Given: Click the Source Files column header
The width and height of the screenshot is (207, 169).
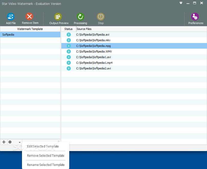Looking at the screenshot, I should point(84,29).
